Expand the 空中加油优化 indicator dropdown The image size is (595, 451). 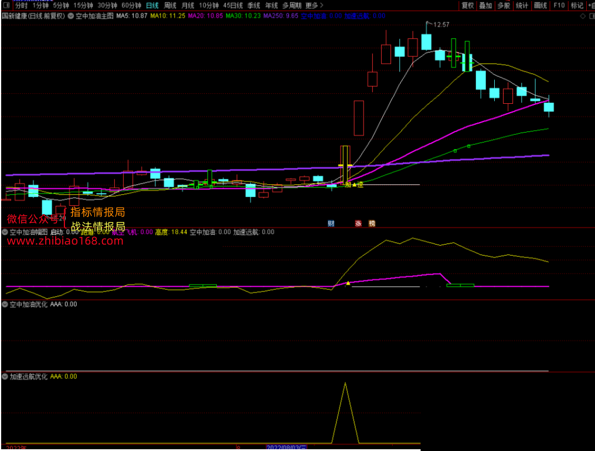tap(5, 304)
